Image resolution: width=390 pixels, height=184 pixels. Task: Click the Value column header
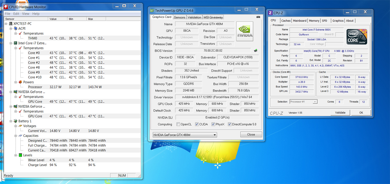58,19
